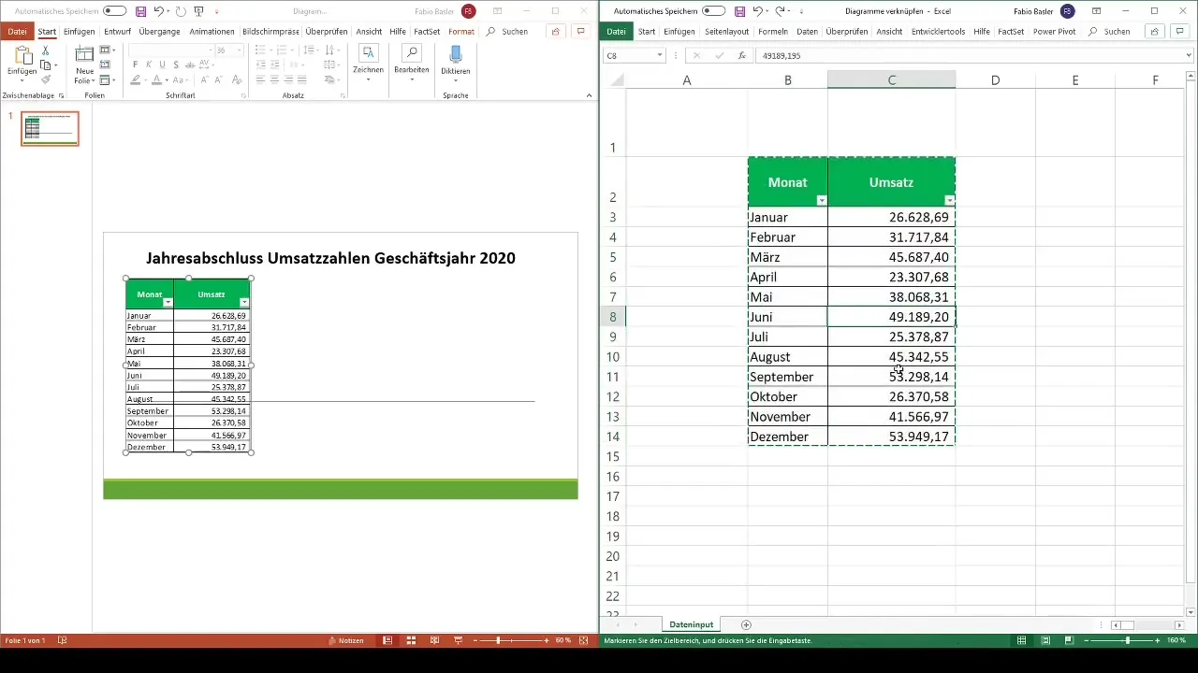1198x673 pixels.
Task: Click Notizen in PowerPoint status bar
Action: (346, 640)
